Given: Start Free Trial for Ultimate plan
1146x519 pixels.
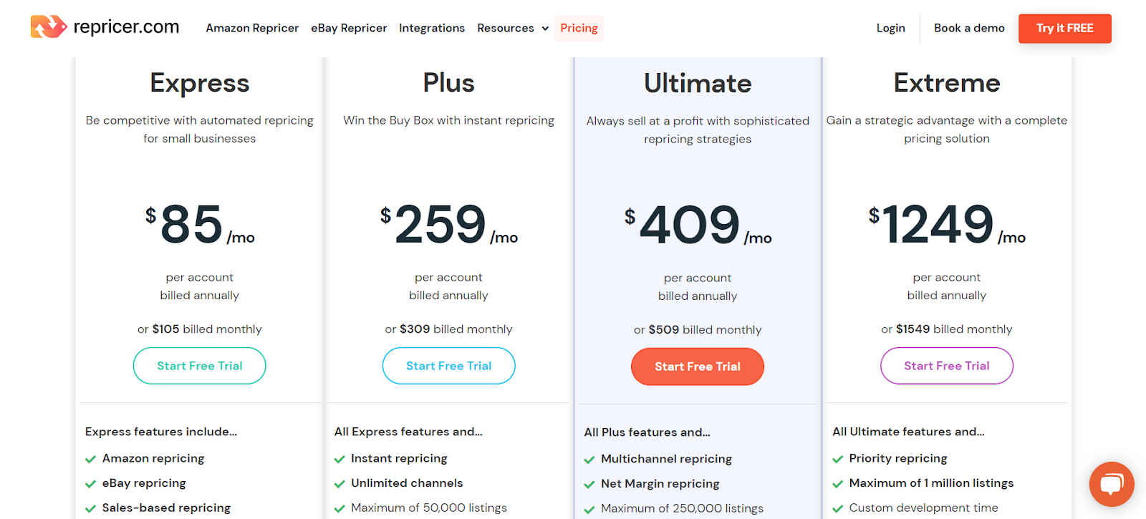Looking at the screenshot, I should (x=697, y=367).
